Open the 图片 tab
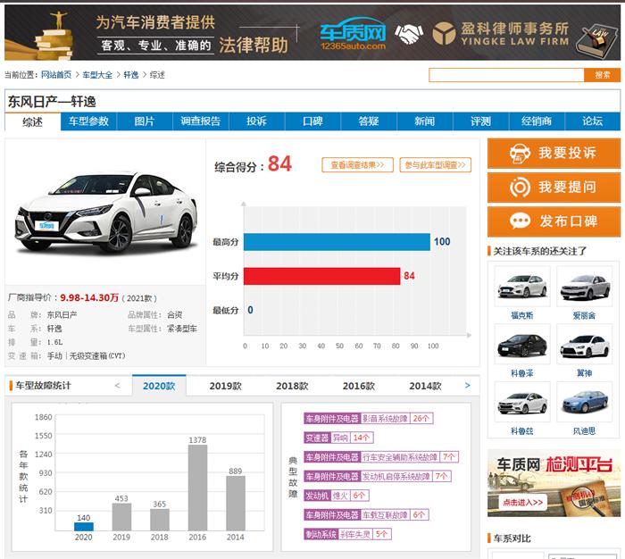Viewport: 625px width, 559px height. tap(145, 121)
